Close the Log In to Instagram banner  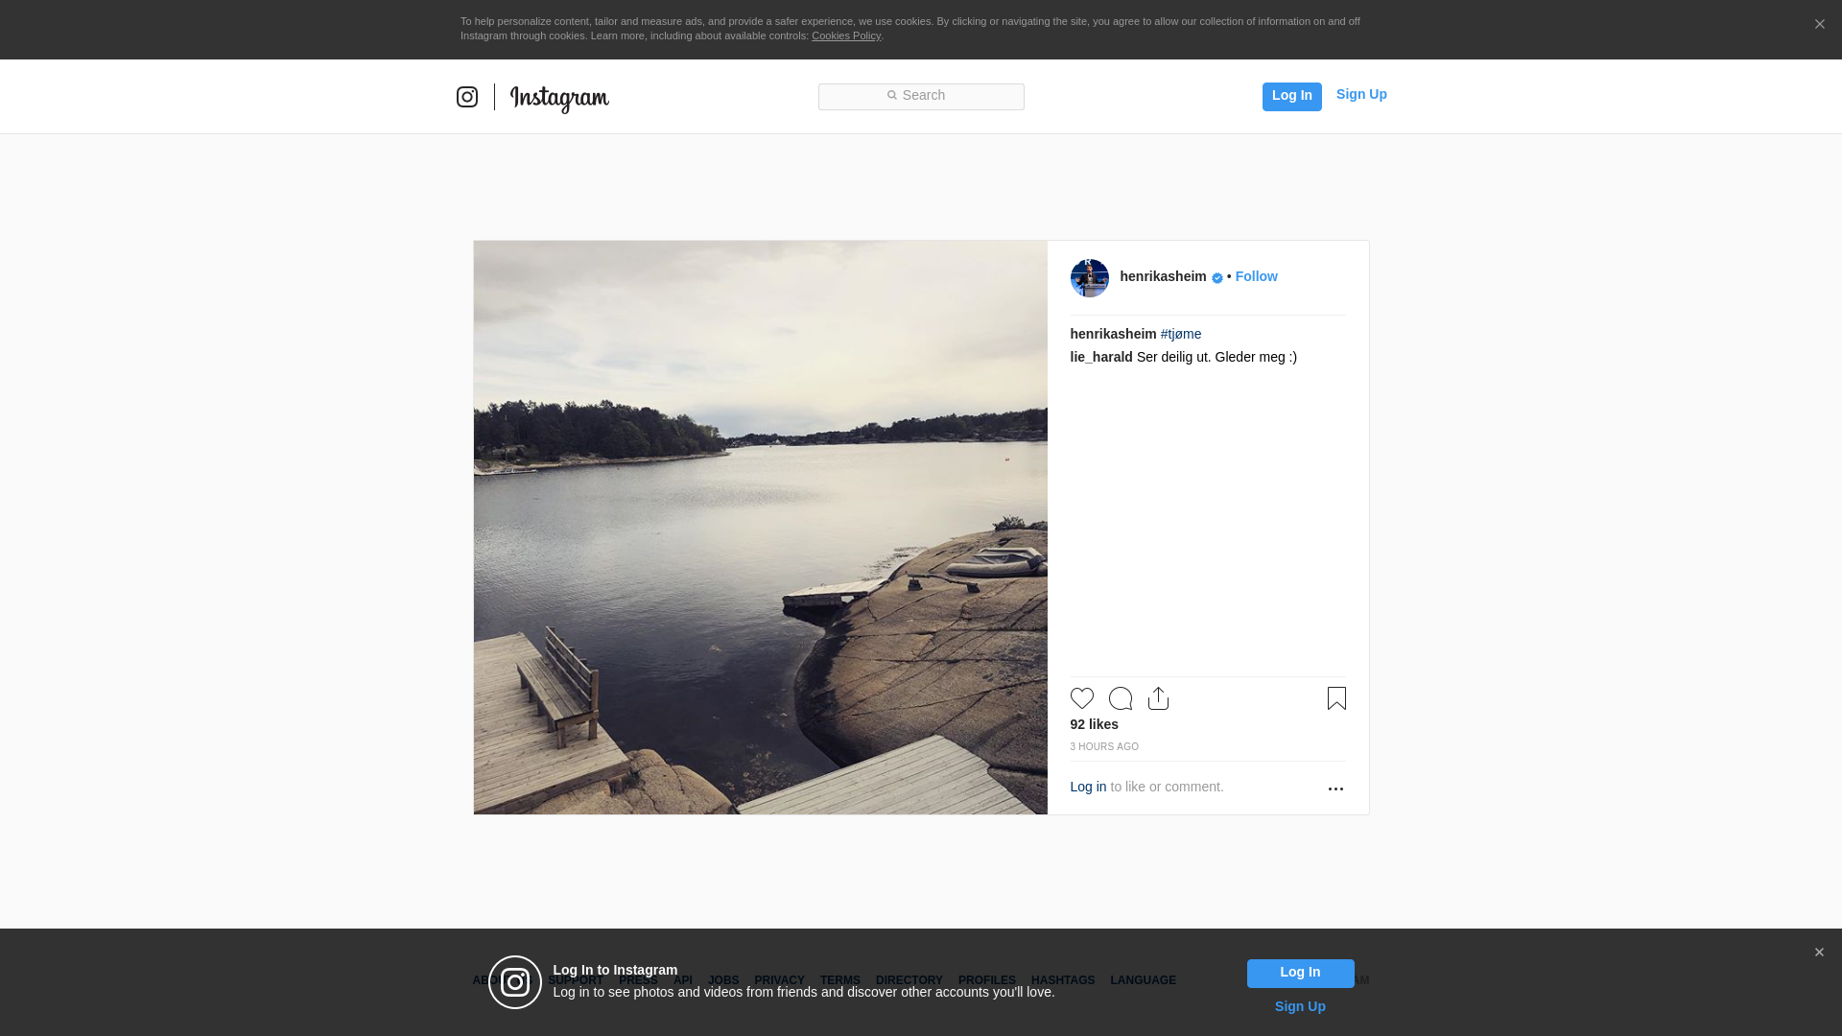[x=1819, y=953]
